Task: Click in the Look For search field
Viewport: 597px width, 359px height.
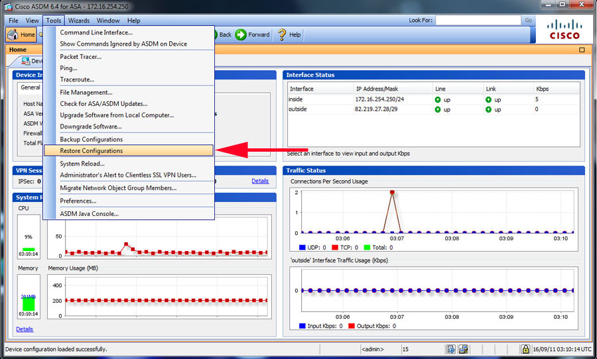Action: coord(478,20)
